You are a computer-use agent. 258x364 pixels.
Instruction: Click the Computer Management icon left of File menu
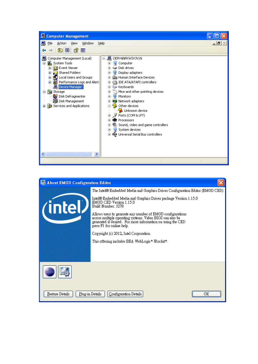pyautogui.click(x=43, y=43)
